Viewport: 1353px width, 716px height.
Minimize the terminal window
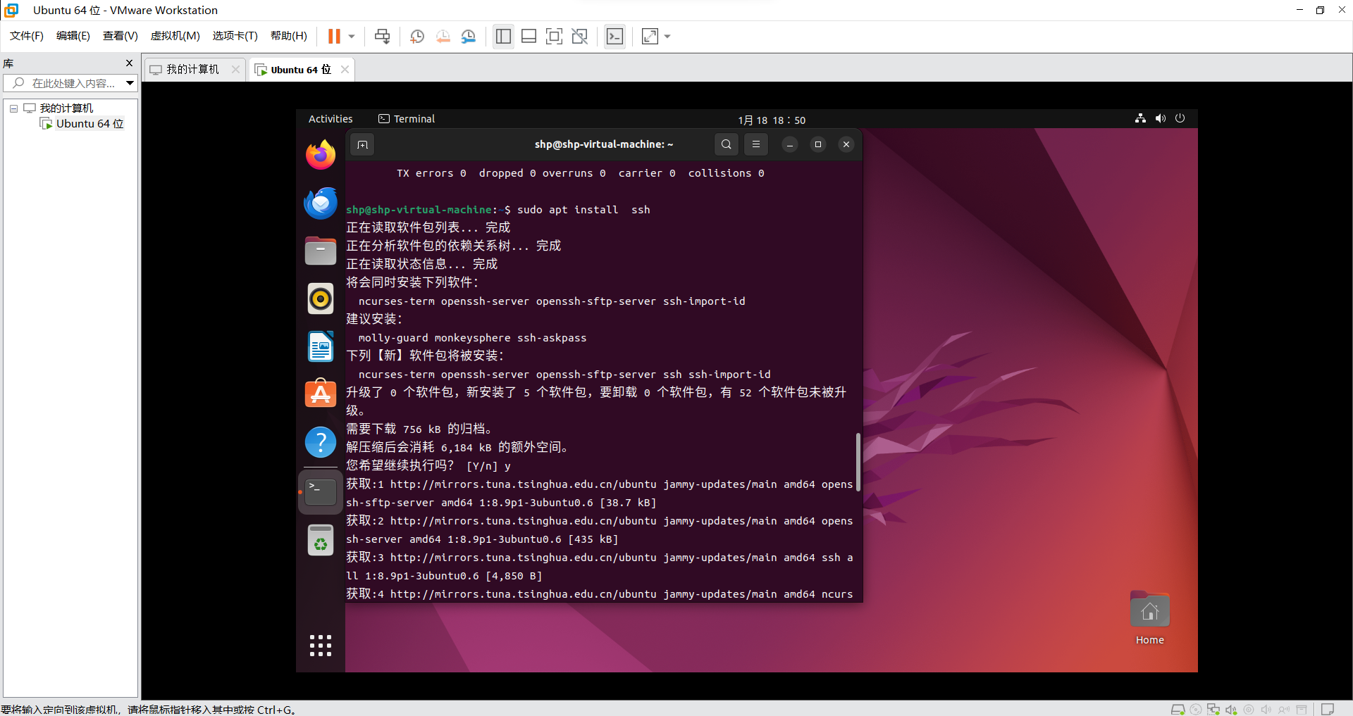click(x=790, y=144)
